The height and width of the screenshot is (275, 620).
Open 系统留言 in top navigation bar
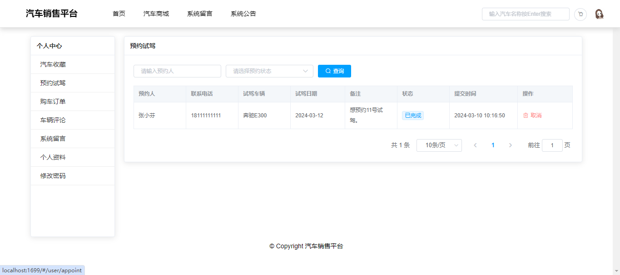click(200, 14)
